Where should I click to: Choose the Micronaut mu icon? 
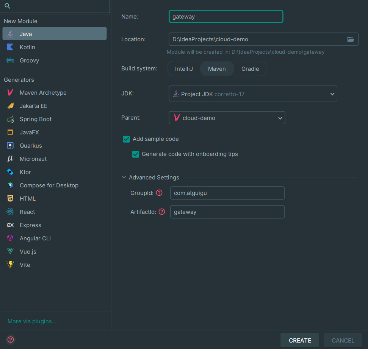pyautogui.click(x=10, y=159)
